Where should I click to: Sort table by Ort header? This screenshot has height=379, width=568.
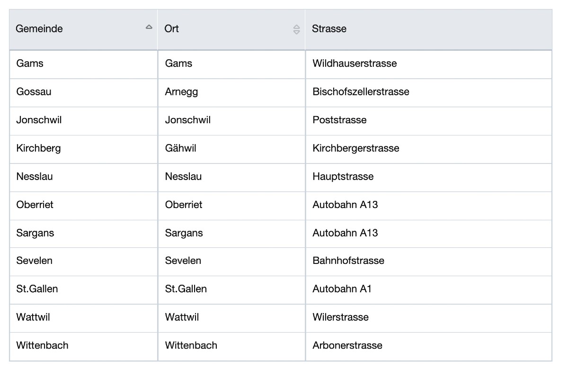point(172,29)
